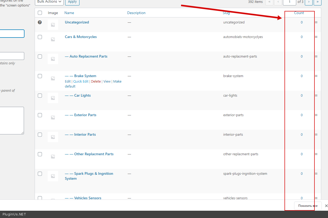Sort by the Name column header
Viewport: 328px width, 218px height.
coord(69,13)
